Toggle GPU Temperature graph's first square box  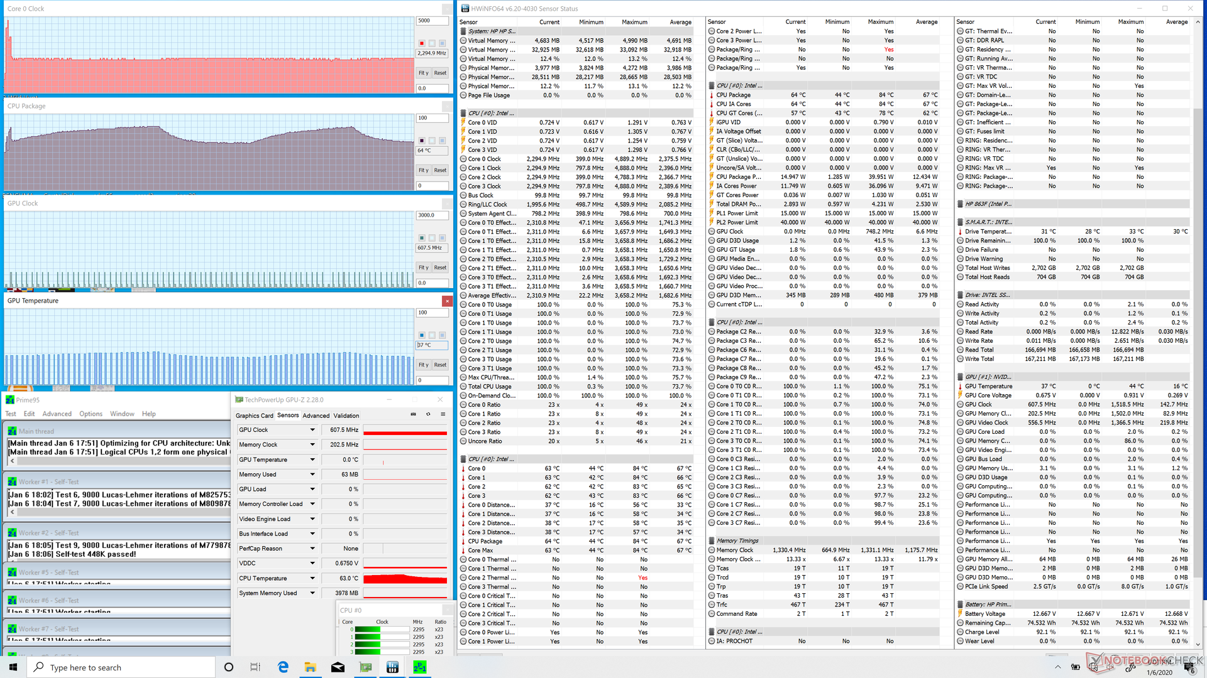422,335
